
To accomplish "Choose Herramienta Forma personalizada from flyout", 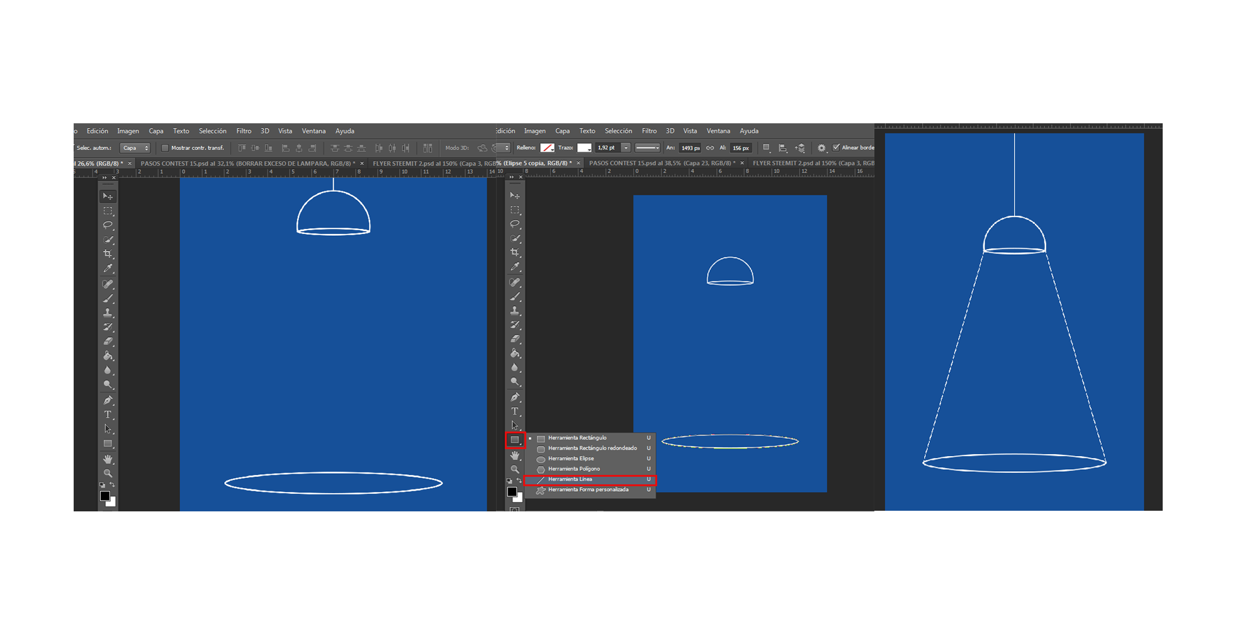I will point(590,489).
